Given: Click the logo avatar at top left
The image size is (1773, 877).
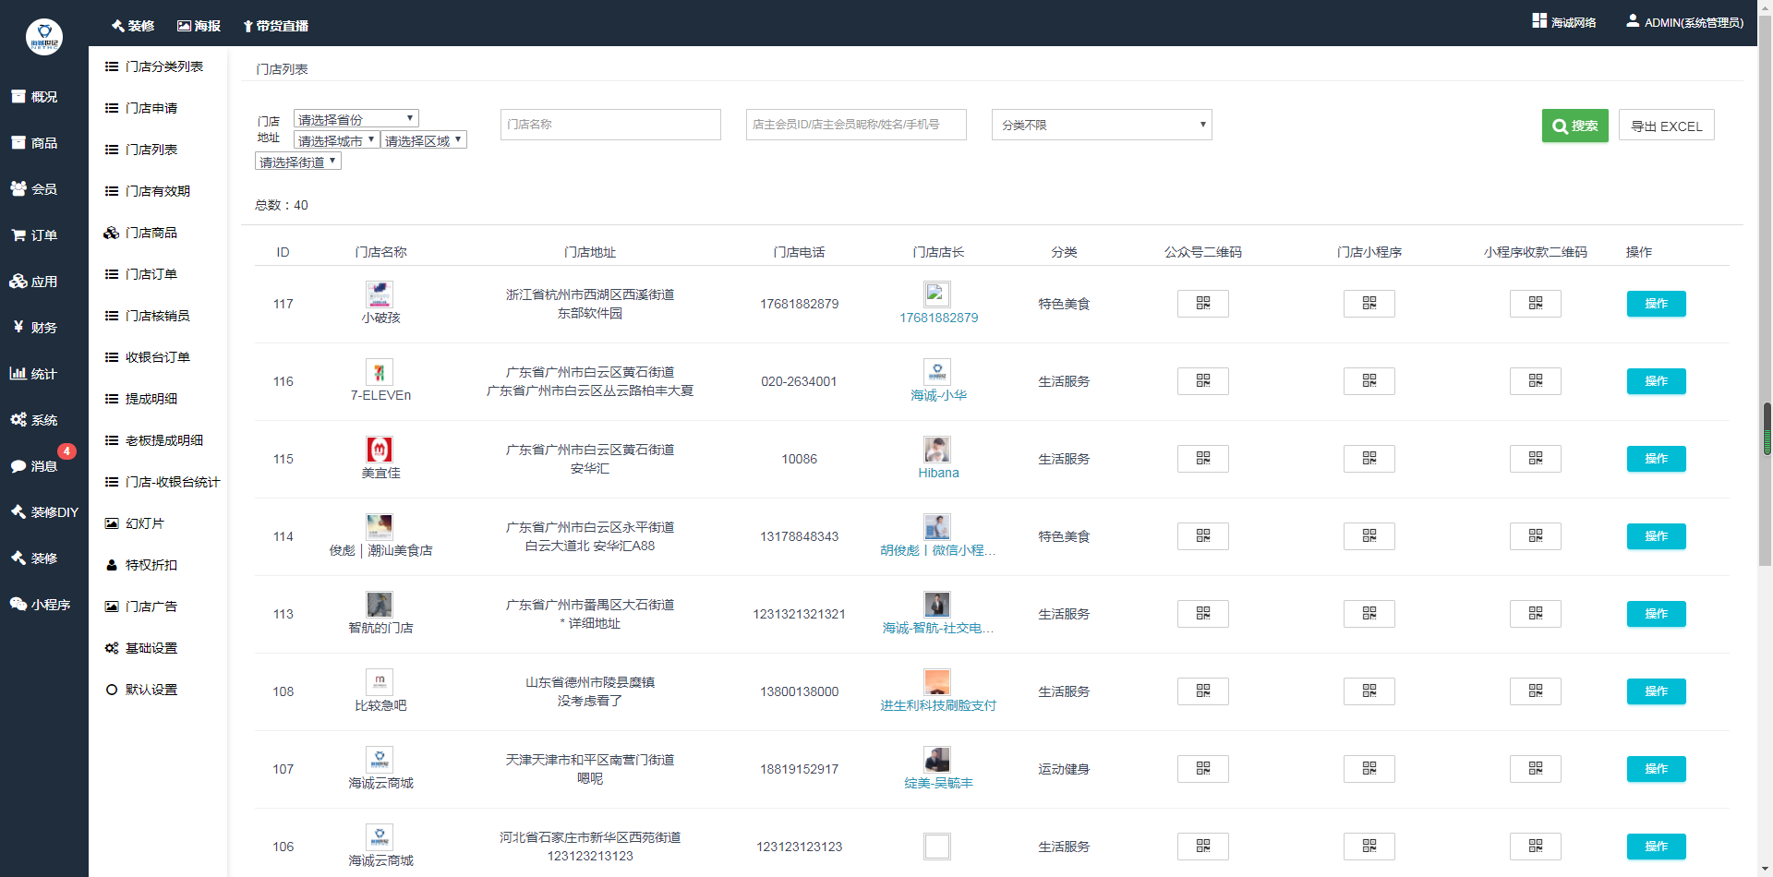Looking at the screenshot, I should click(43, 37).
